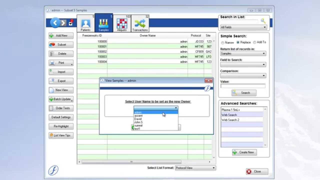
Task: Click the Close button at bottom right
Action: click(x=257, y=171)
